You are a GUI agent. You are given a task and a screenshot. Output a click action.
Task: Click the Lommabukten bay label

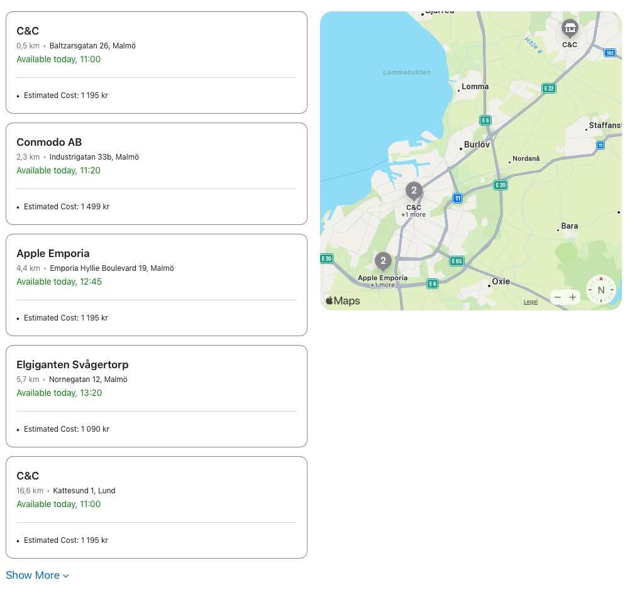click(x=407, y=72)
